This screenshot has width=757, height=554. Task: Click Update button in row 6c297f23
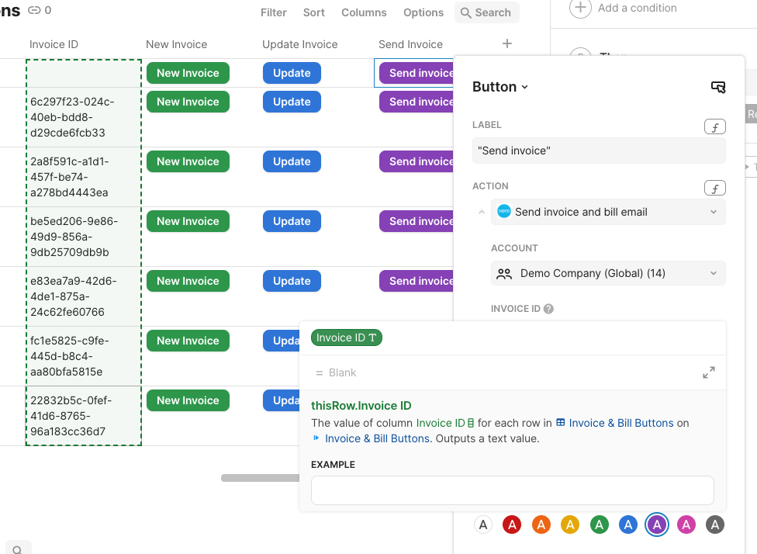pos(292,102)
